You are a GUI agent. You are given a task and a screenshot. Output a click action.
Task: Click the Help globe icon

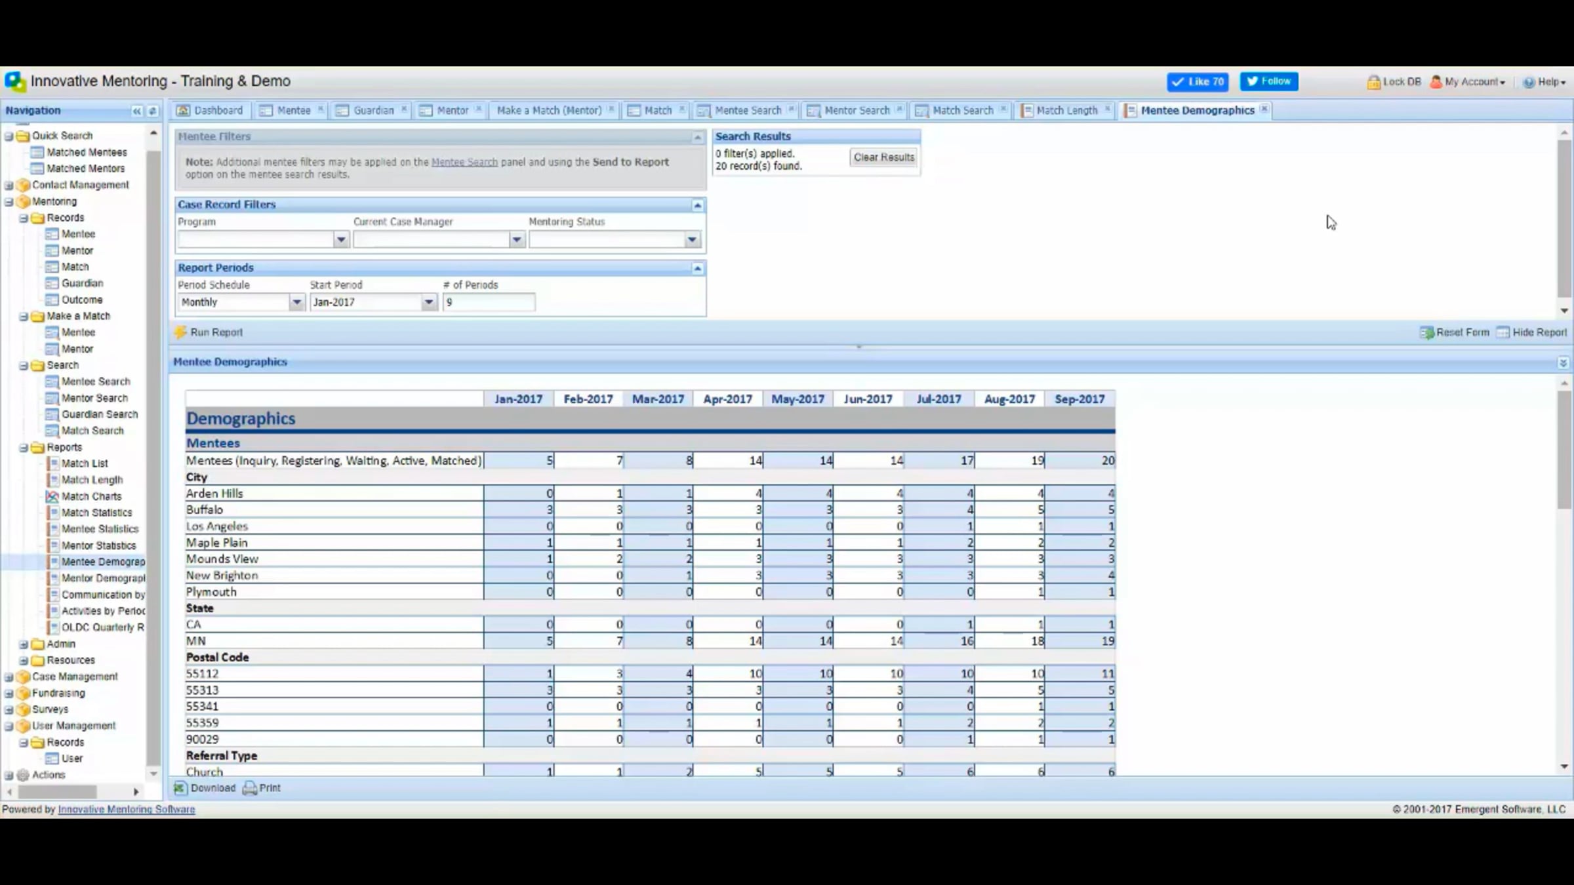point(1529,82)
